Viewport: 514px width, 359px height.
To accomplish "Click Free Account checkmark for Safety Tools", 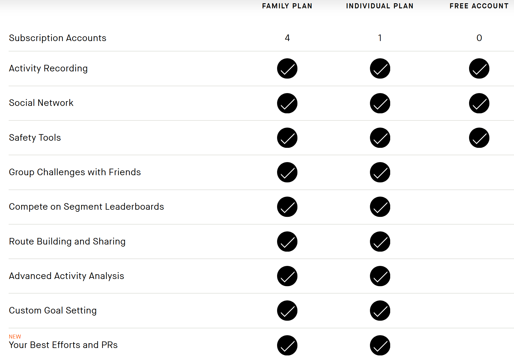I will tap(479, 138).
